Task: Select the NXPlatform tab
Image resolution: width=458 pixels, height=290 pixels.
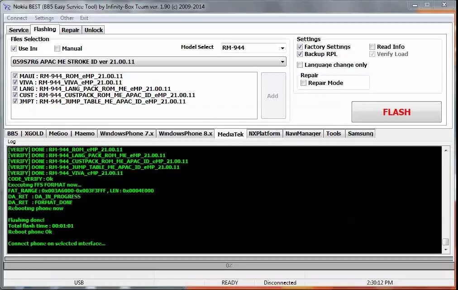Action: pos(264,134)
